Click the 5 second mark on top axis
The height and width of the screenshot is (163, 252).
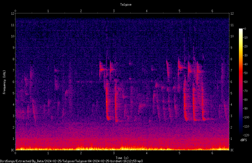179,11
